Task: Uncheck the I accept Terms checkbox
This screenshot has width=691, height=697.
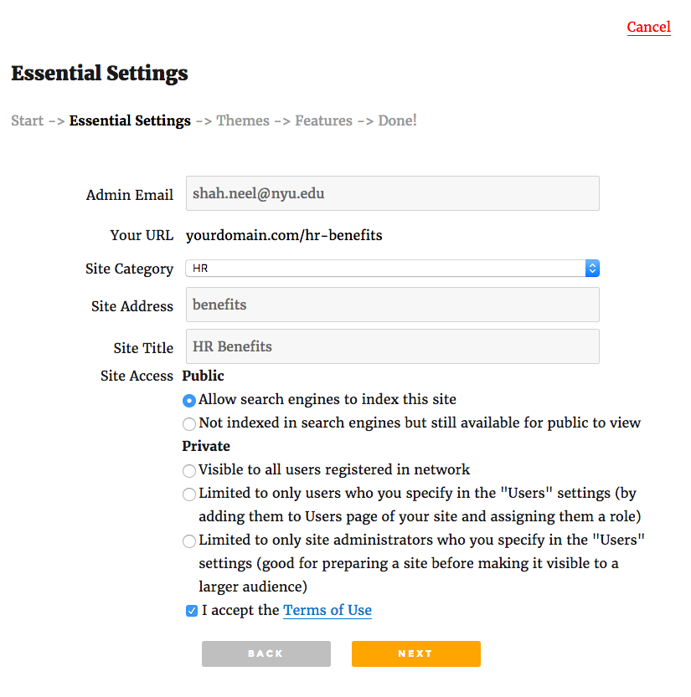Action: (192, 611)
